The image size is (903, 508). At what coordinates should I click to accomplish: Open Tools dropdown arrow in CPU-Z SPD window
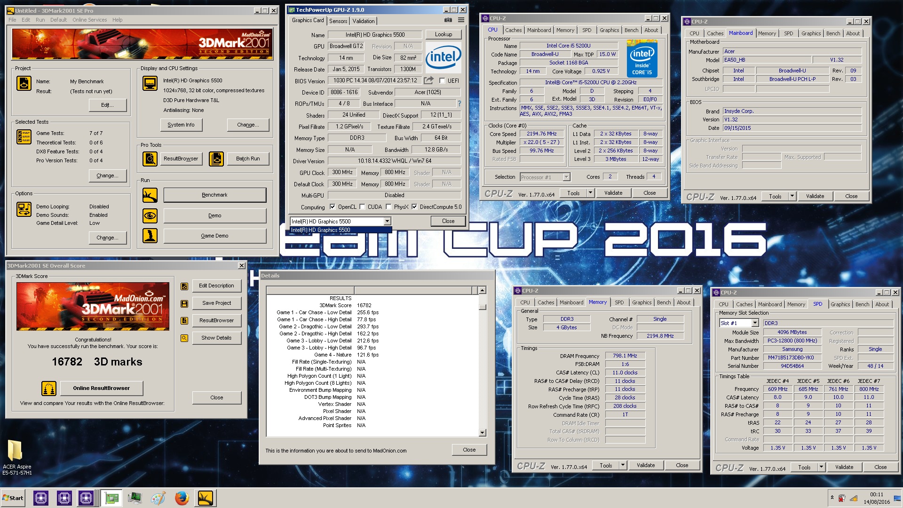tap(822, 468)
